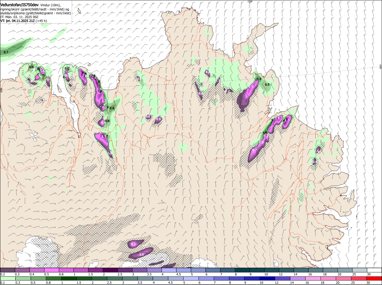
Task: Click the 'IT: Mán. 03. 11. 2025 00Z' line
Action: [x=19, y=17]
